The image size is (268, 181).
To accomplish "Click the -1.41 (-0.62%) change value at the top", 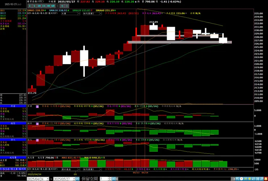I will pos(170,2).
